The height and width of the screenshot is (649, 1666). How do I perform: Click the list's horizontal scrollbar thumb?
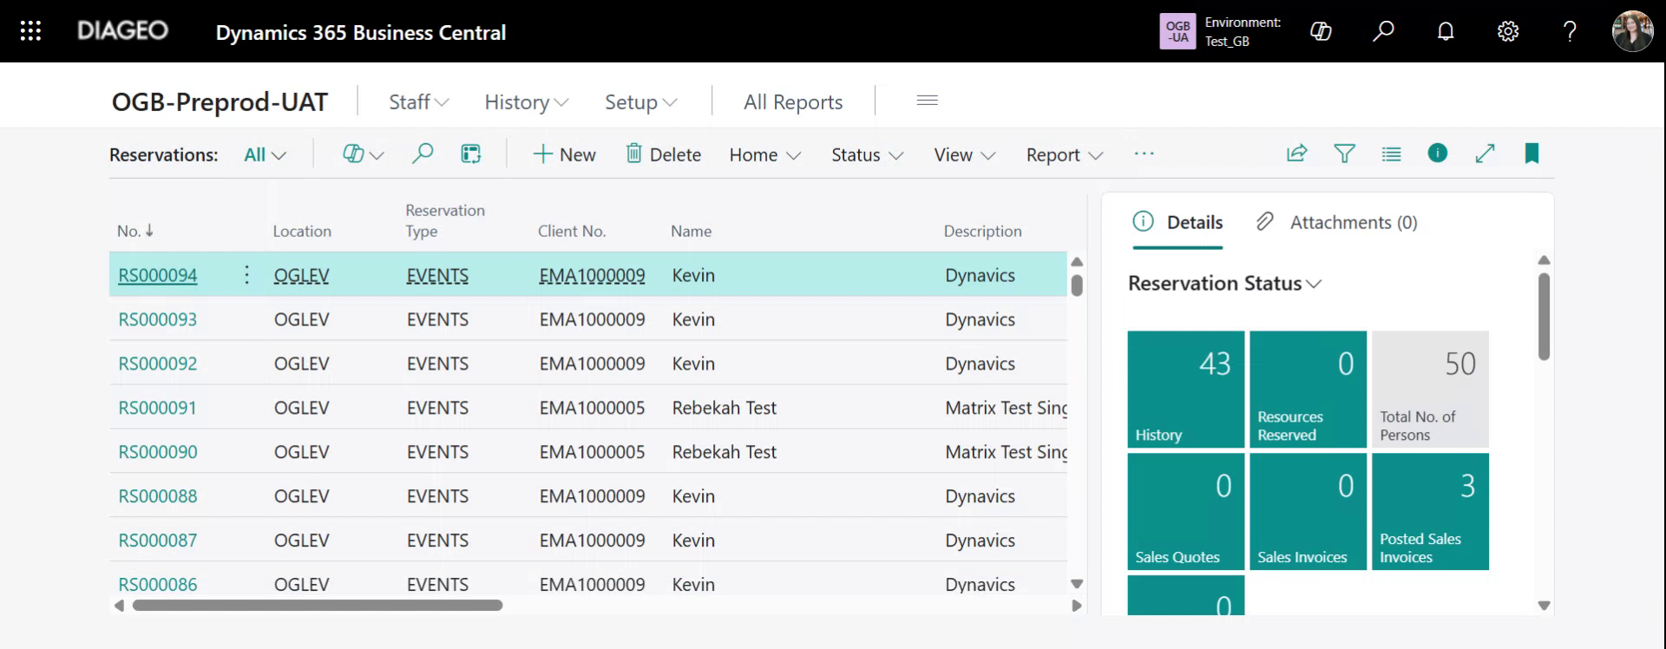(x=318, y=606)
